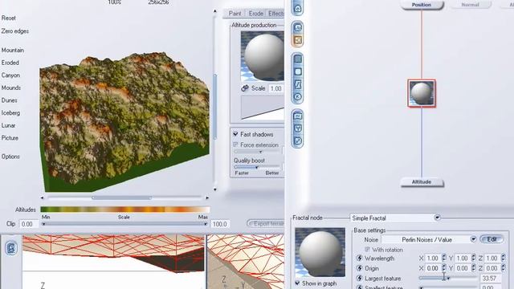
Task: Click the circular K constant icon in vertical toolbar
Action: (x=298, y=97)
